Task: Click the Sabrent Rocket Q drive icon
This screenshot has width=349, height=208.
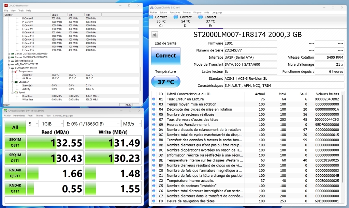Action: tap(12, 61)
